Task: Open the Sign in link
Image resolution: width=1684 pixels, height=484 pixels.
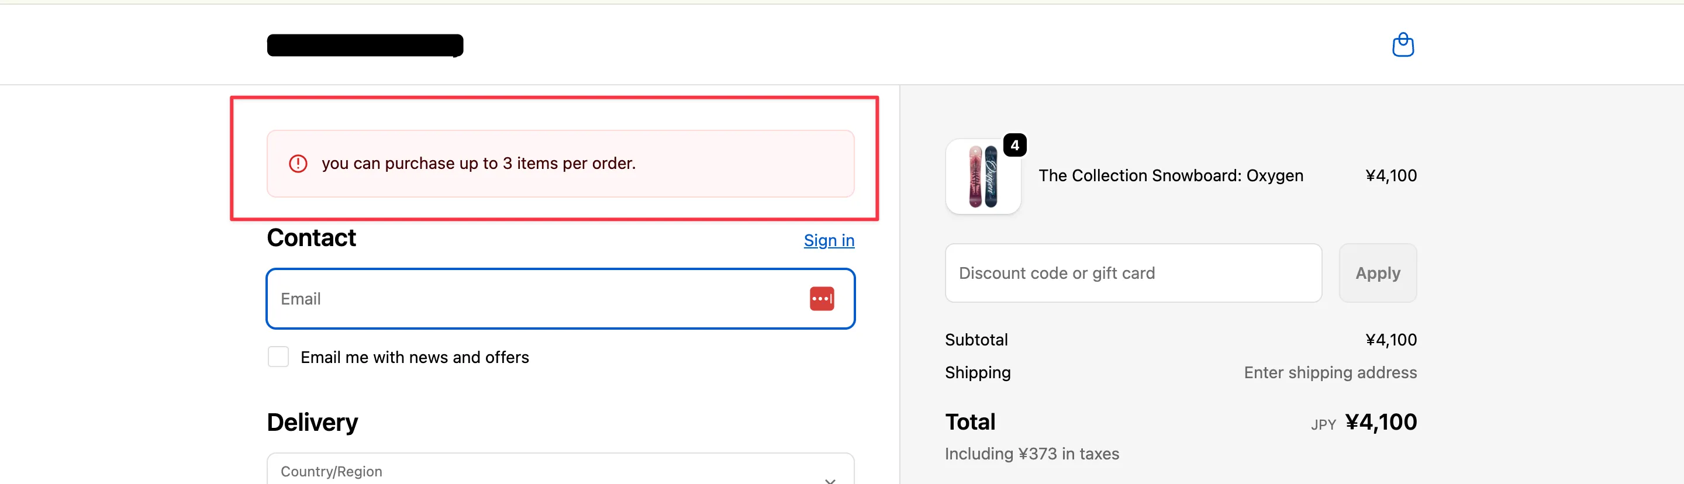Action: coord(829,240)
